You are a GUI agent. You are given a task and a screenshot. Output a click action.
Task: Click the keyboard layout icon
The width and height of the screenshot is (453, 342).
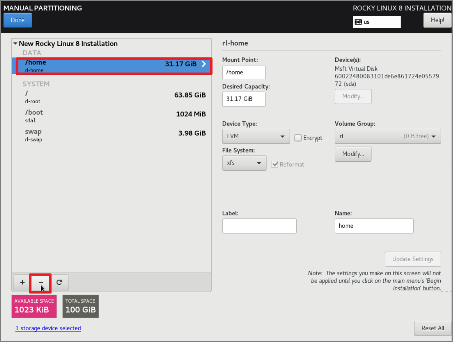[x=358, y=22]
